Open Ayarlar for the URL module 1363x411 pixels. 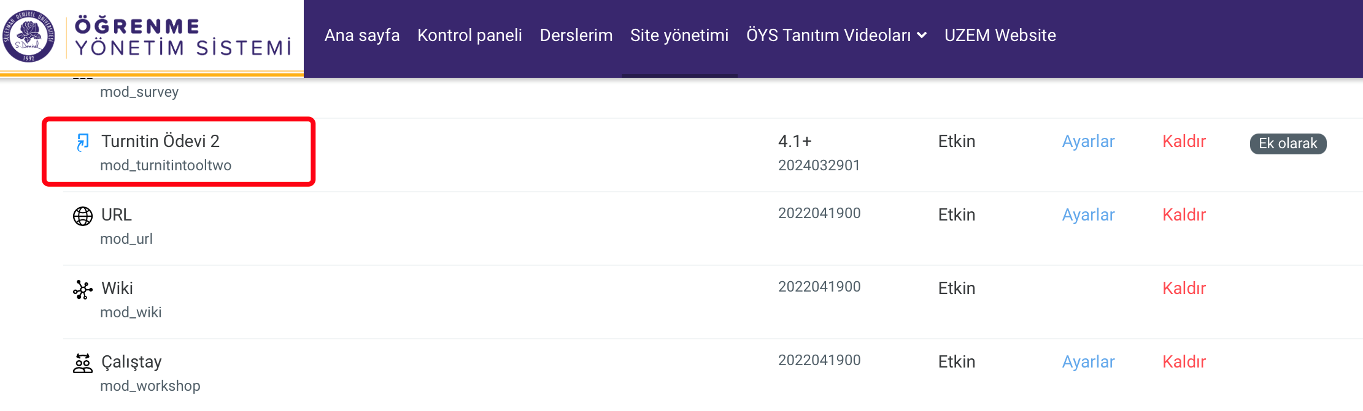coord(1088,215)
